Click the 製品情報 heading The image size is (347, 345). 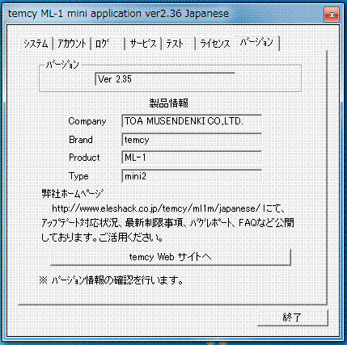tap(169, 103)
